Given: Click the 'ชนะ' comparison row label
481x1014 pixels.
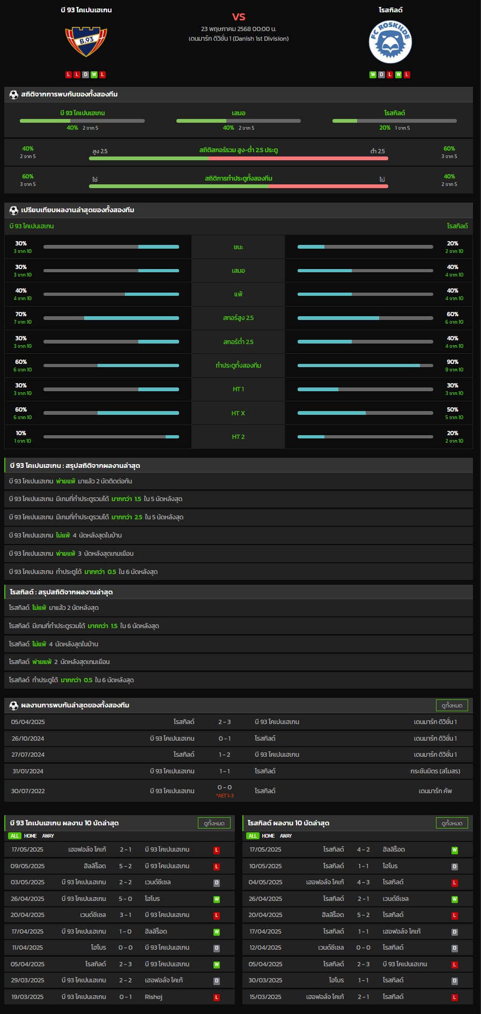Looking at the screenshot, I should point(238,247).
